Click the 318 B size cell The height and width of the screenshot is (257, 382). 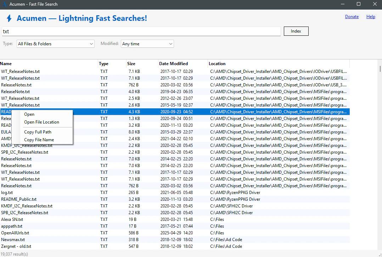point(134,240)
